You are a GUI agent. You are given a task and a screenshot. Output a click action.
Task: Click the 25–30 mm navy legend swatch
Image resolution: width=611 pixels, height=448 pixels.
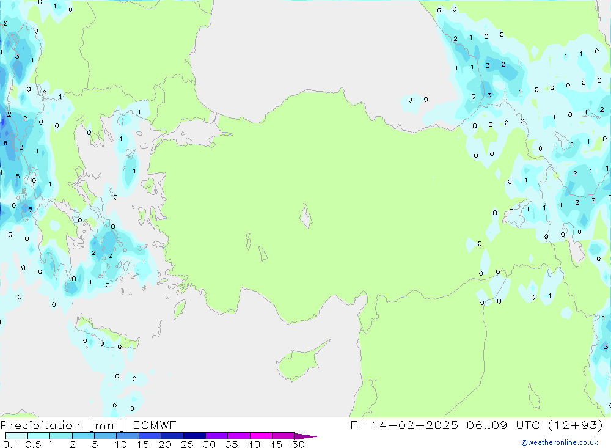(194, 436)
